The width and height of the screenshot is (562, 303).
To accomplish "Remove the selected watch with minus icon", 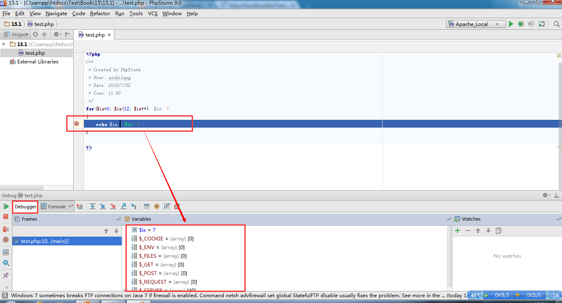I will [468, 231].
